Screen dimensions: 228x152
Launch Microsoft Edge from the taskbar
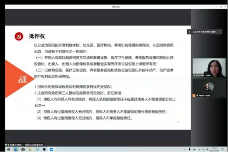point(16,150)
